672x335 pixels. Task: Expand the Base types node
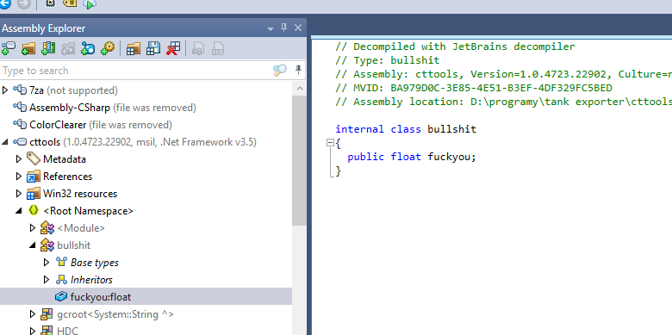[47, 262]
